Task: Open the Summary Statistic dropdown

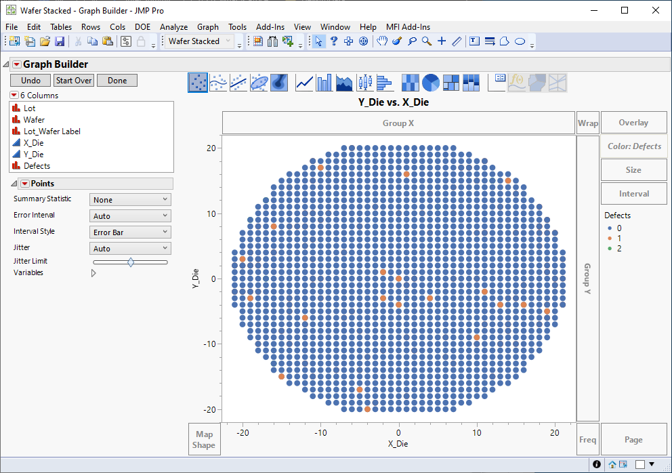Action: point(130,199)
